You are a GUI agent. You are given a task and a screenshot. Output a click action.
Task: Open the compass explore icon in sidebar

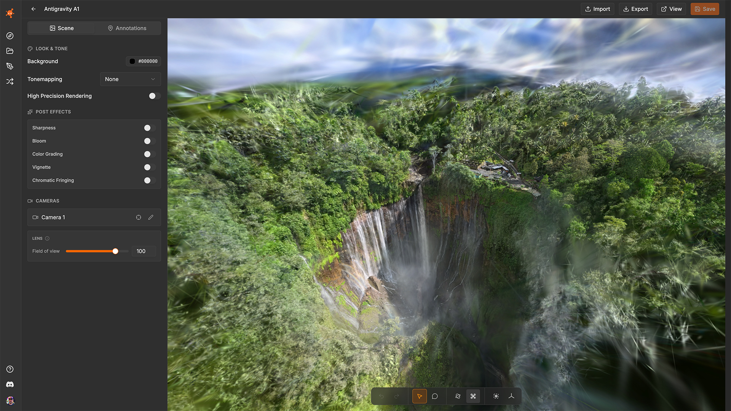tap(10, 36)
